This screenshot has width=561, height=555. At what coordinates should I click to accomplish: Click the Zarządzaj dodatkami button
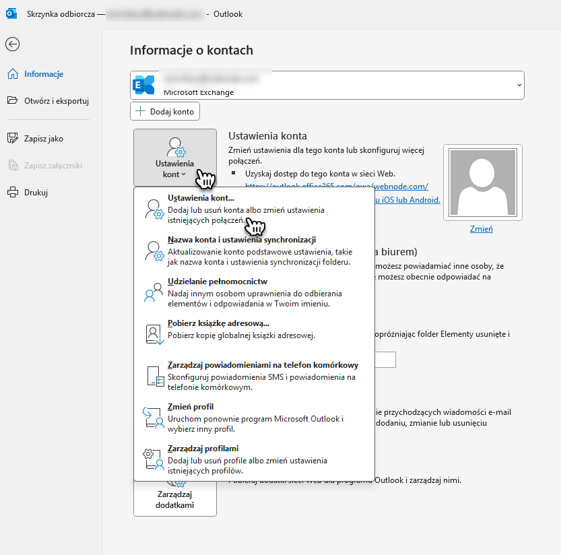tap(175, 499)
